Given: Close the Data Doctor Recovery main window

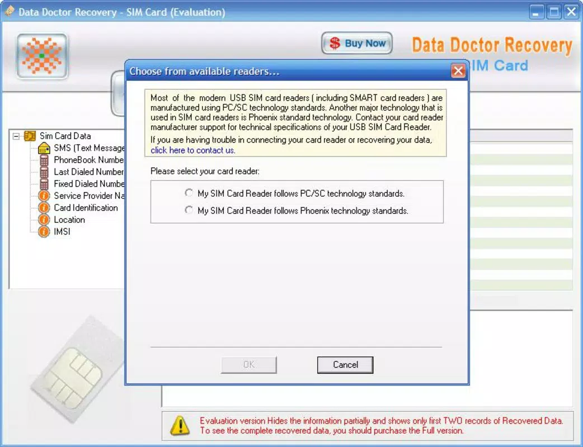Looking at the screenshot, I should (x=571, y=12).
